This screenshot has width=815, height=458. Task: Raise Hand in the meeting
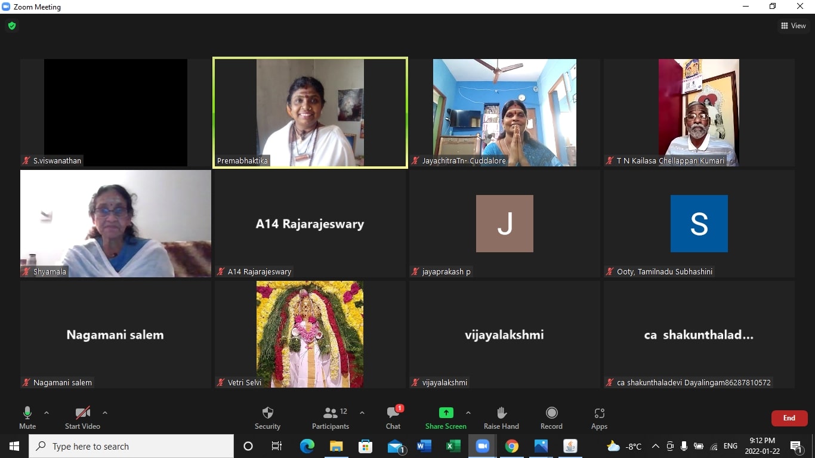click(501, 417)
